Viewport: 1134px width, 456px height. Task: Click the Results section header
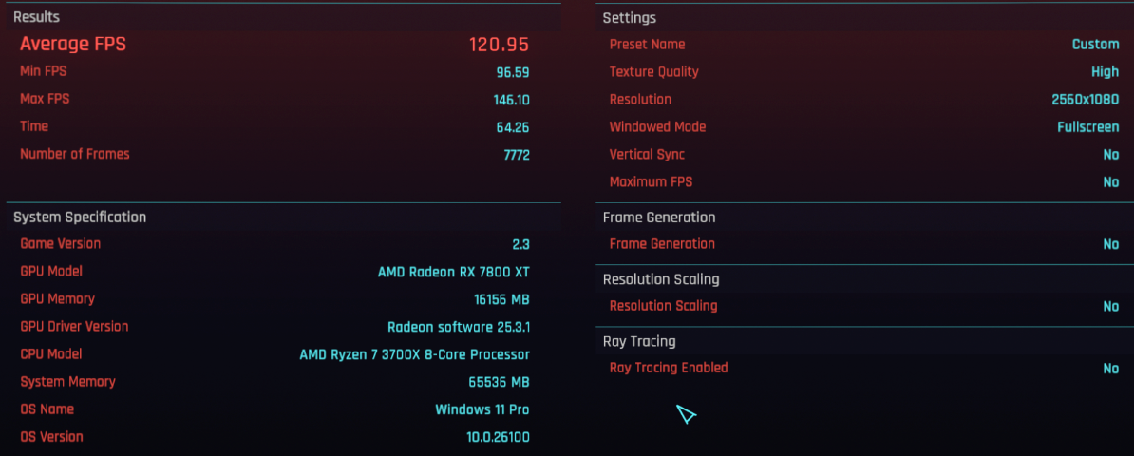(36, 17)
